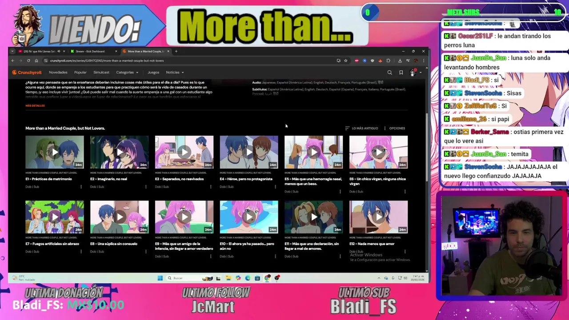Open more options for episode E10
The width and height of the screenshot is (569, 320).
(x=275, y=256)
